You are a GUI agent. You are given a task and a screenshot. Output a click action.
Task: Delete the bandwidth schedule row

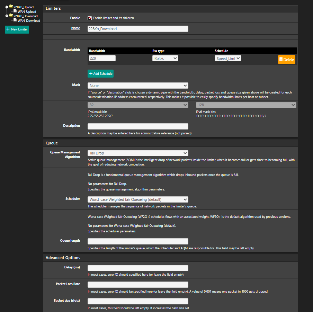click(287, 60)
